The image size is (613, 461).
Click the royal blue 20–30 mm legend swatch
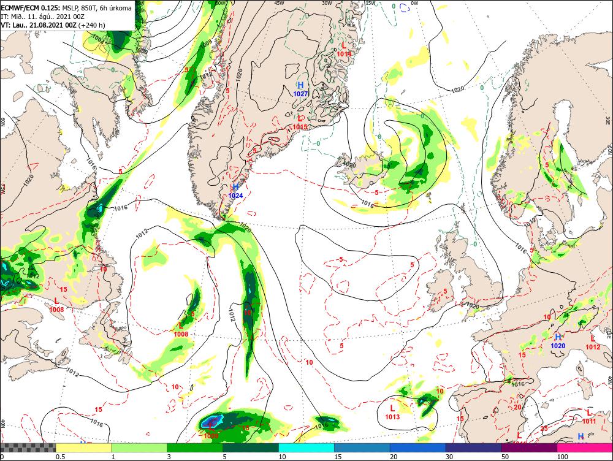click(417, 448)
